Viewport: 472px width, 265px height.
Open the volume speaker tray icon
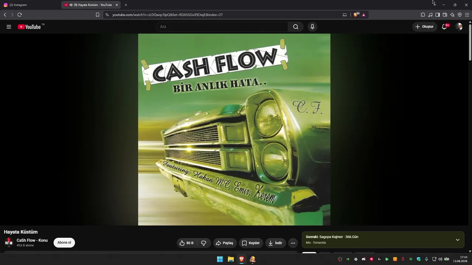440,259
